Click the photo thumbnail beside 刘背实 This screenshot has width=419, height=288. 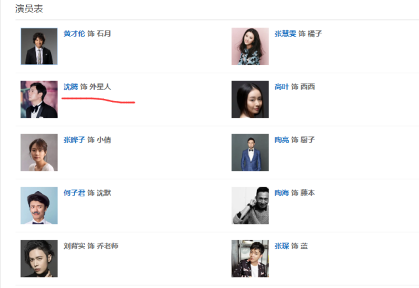[x=39, y=259]
